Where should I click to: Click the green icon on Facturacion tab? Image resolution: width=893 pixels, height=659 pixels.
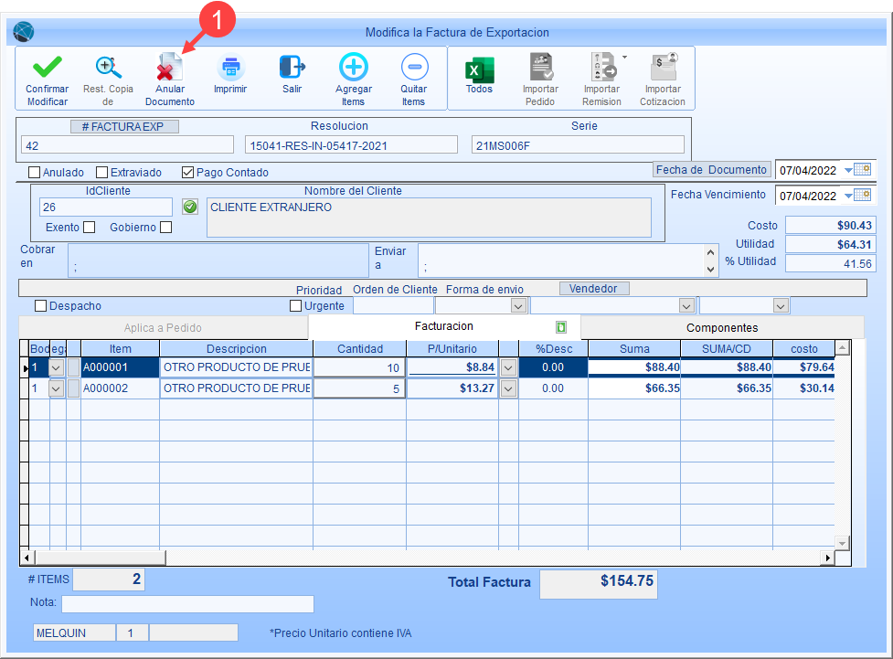561,327
